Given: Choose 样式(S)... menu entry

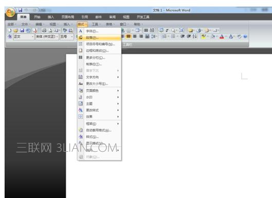Looking at the screenshot, I should click(x=99, y=137).
